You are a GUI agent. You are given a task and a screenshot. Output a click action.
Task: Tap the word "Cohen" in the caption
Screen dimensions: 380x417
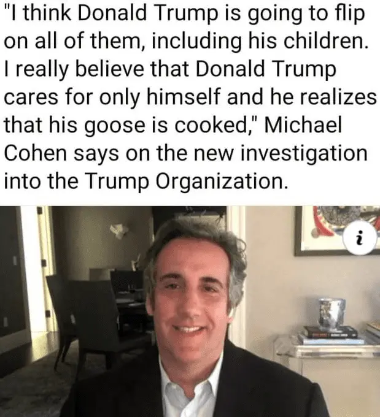point(35,153)
